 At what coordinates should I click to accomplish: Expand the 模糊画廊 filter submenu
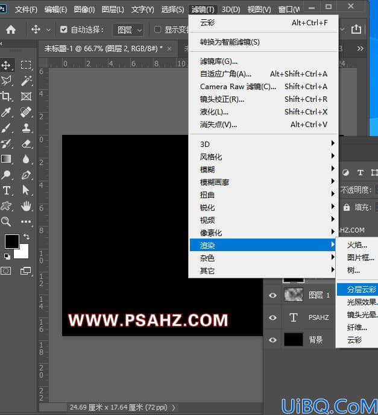point(263,182)
